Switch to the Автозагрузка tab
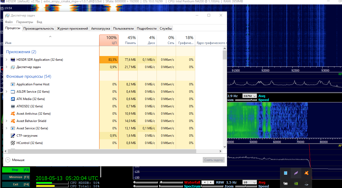The width and height of the screenshot is (342, 188). point(101,29)
